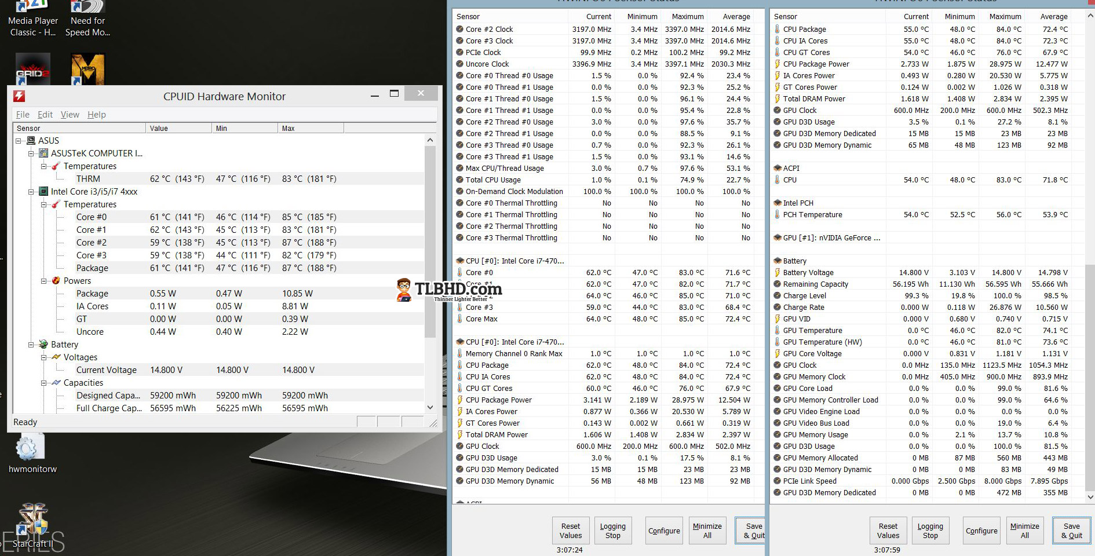Collapse the Capacities tree node
1095x556 pixels.
point(44,383)
